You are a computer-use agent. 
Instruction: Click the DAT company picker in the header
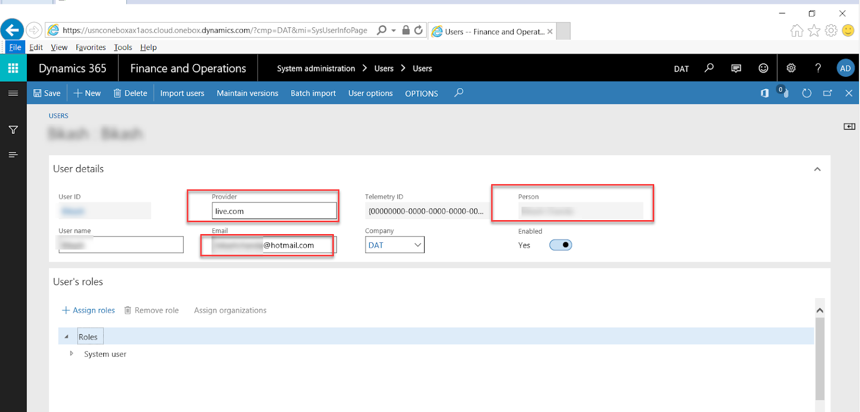[x=681, y=69]
